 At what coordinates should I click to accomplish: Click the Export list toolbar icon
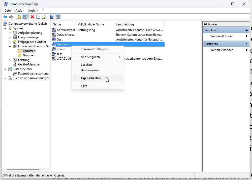click(x=44, y=17)
